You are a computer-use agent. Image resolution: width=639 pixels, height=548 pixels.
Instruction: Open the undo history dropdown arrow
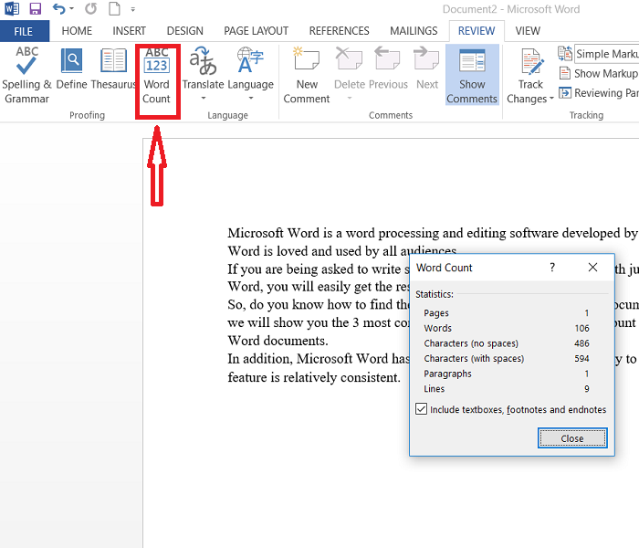pyautogui.click(x=72, y=8)
